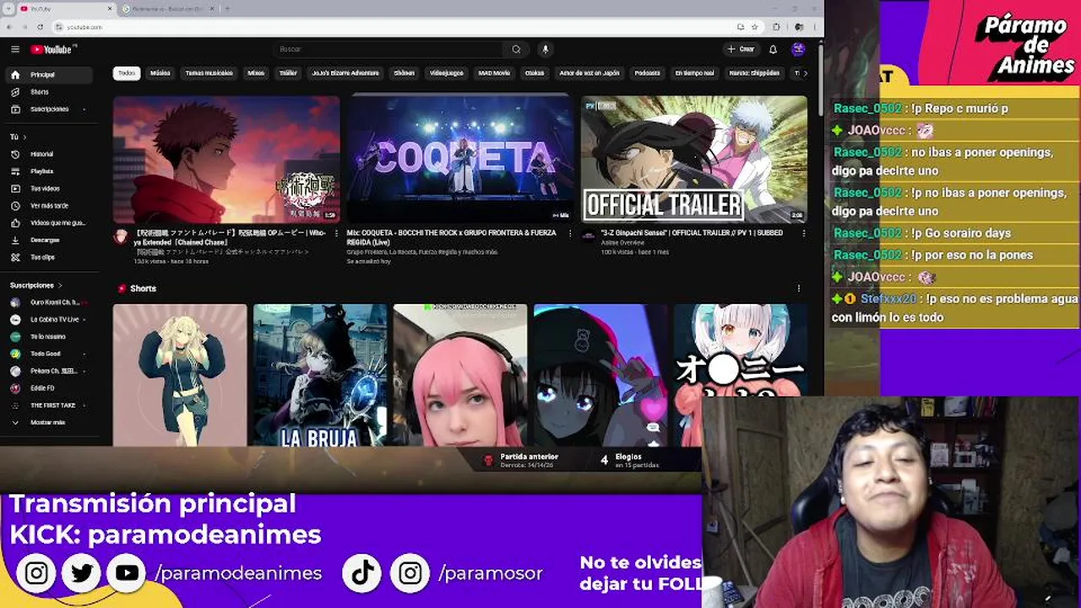Open channel avatar beside Chained Chase title
Image resolution: width=1081 pixels, height=608 pixels.
(x=122, y=236)
